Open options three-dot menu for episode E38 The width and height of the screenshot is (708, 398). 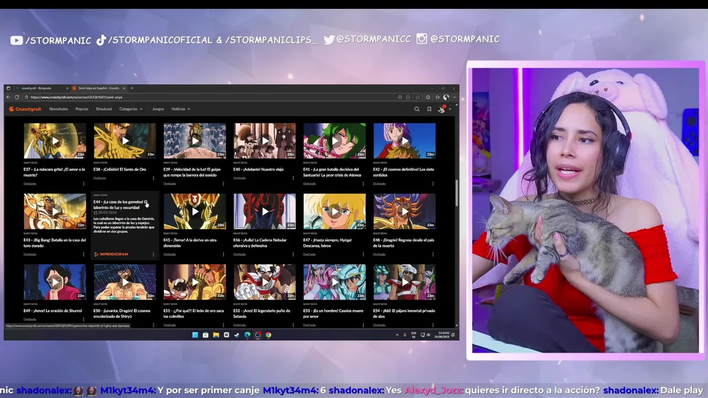point(153,178)
